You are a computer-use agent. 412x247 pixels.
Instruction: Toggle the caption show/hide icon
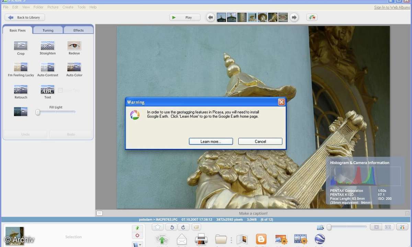pyautogui.click(x=100, y=213)
